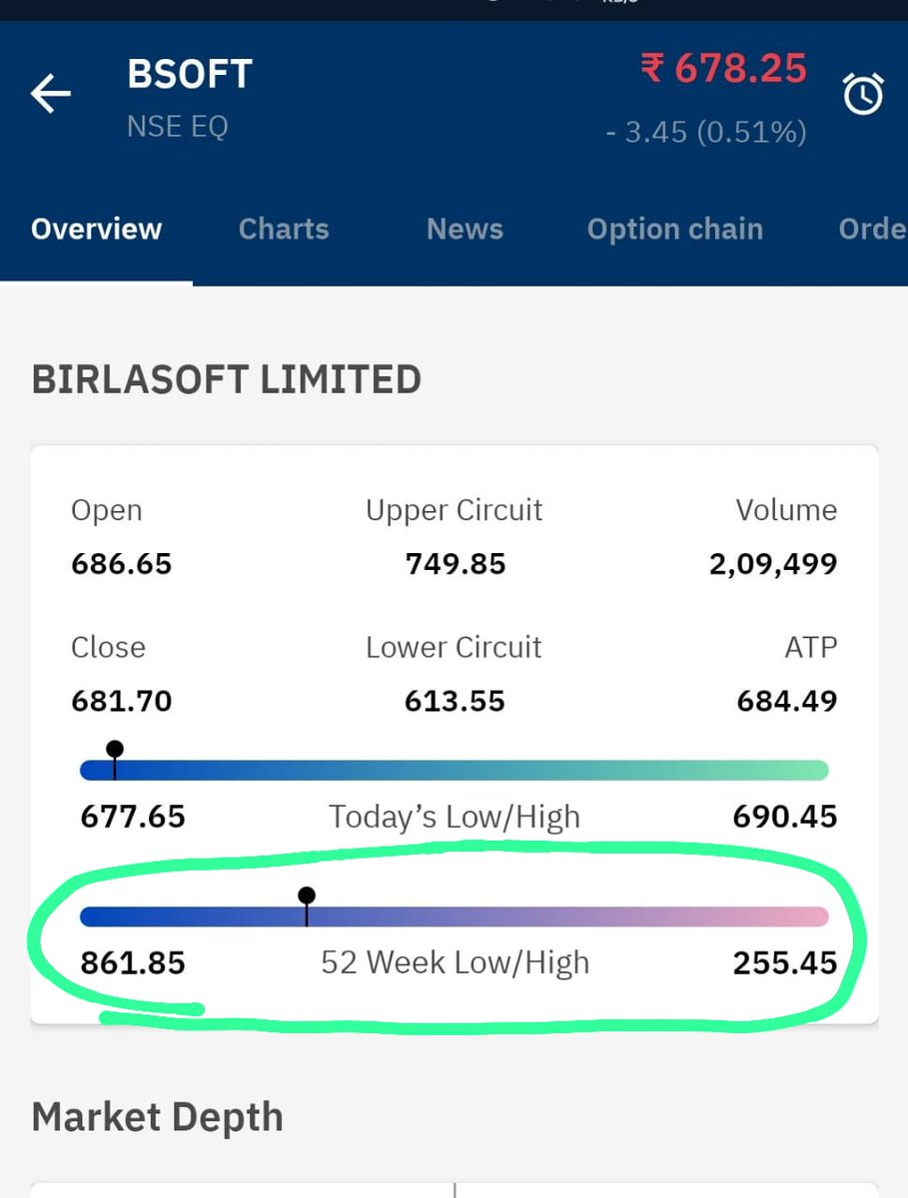The image size is (908, 1198).
Task: Select the BIRLASOFT LIMITED heading
Action: pyautogui.click(x=227, y=380)
